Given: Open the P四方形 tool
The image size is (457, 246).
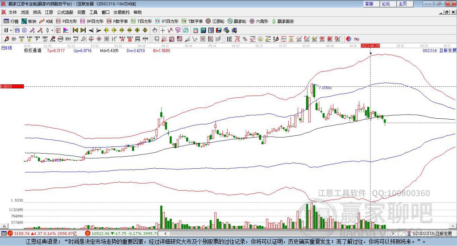Looking at the screenshot, I should 66,21.
